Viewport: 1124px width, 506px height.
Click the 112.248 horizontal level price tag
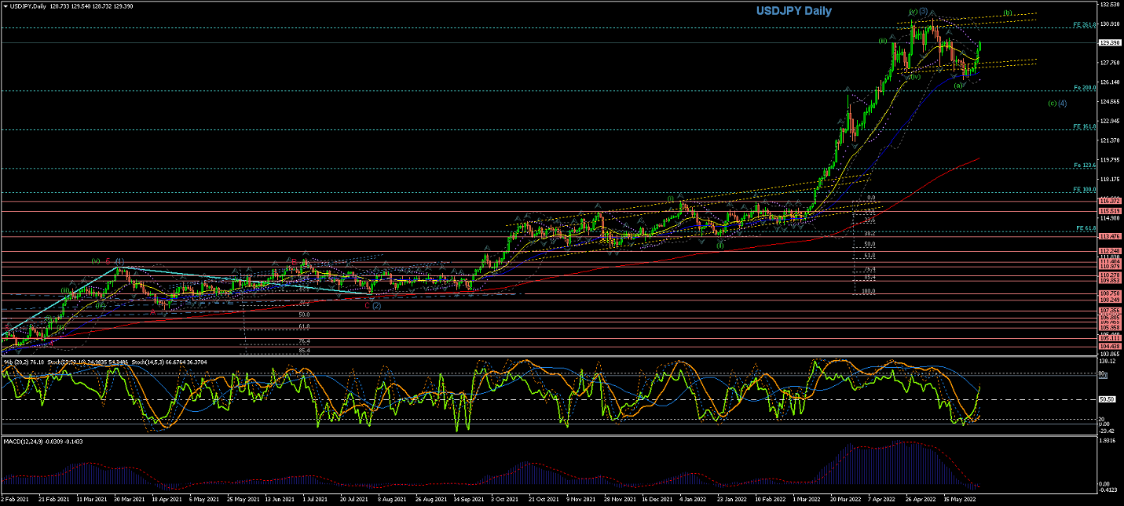(x=1110, y=251)
